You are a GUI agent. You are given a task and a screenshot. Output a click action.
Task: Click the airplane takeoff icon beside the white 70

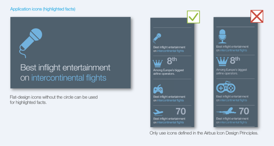(158, 112)
